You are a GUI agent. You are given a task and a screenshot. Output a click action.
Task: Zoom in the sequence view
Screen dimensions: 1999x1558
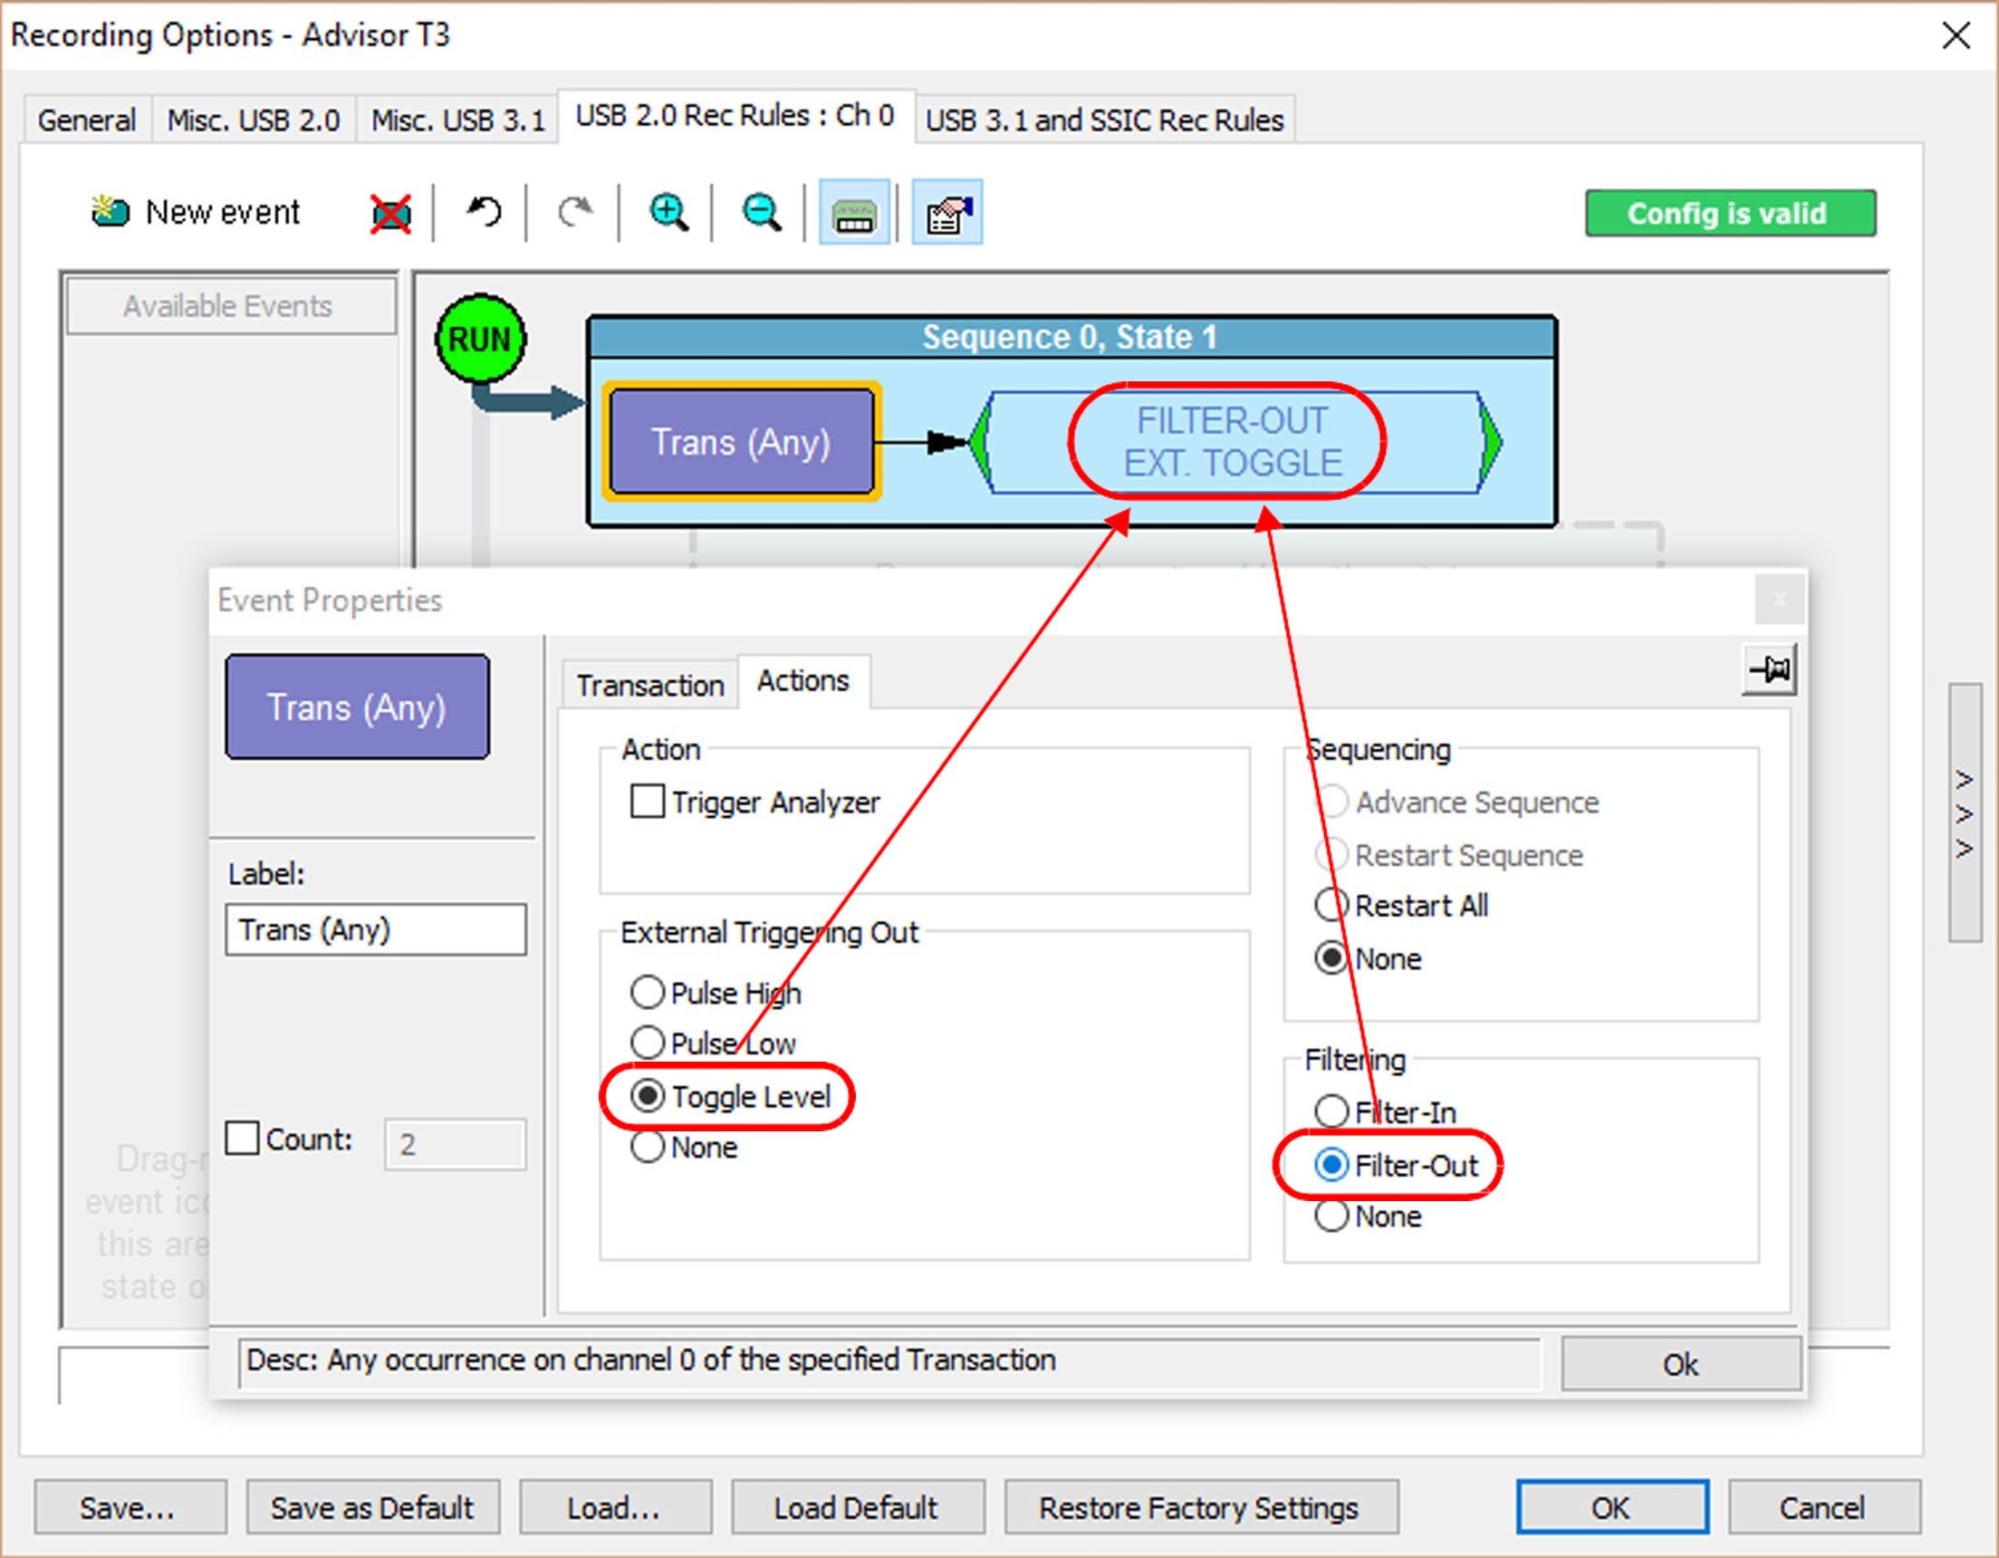click(x=669, y=212)
